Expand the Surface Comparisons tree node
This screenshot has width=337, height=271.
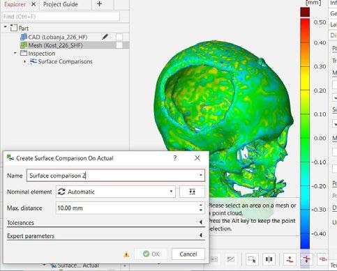click(x=25, y=61)
